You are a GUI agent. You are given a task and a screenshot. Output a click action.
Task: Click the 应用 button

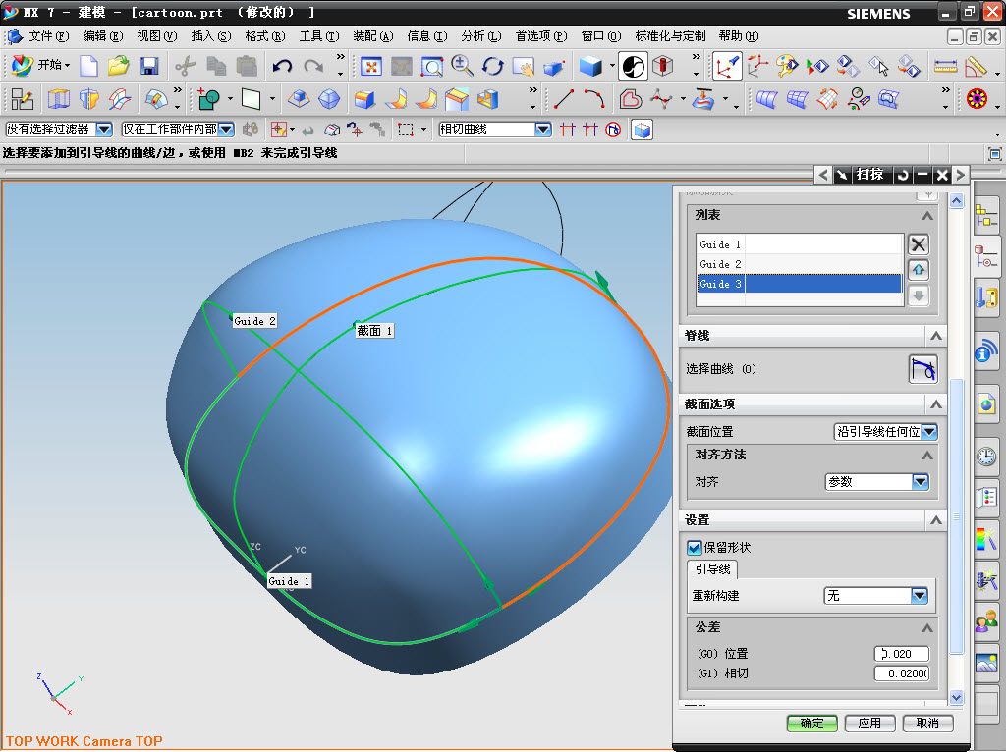pos(869,724)
